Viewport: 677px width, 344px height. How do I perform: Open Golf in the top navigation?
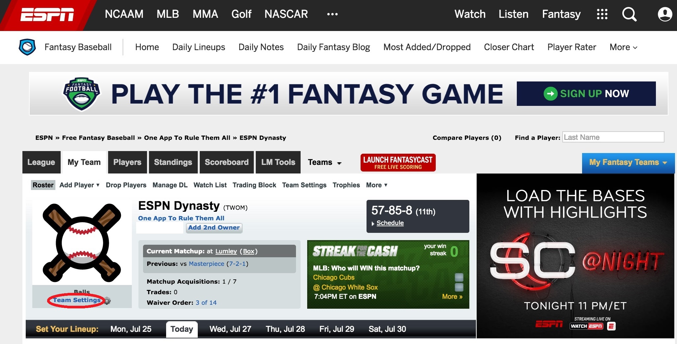point(241,14)
